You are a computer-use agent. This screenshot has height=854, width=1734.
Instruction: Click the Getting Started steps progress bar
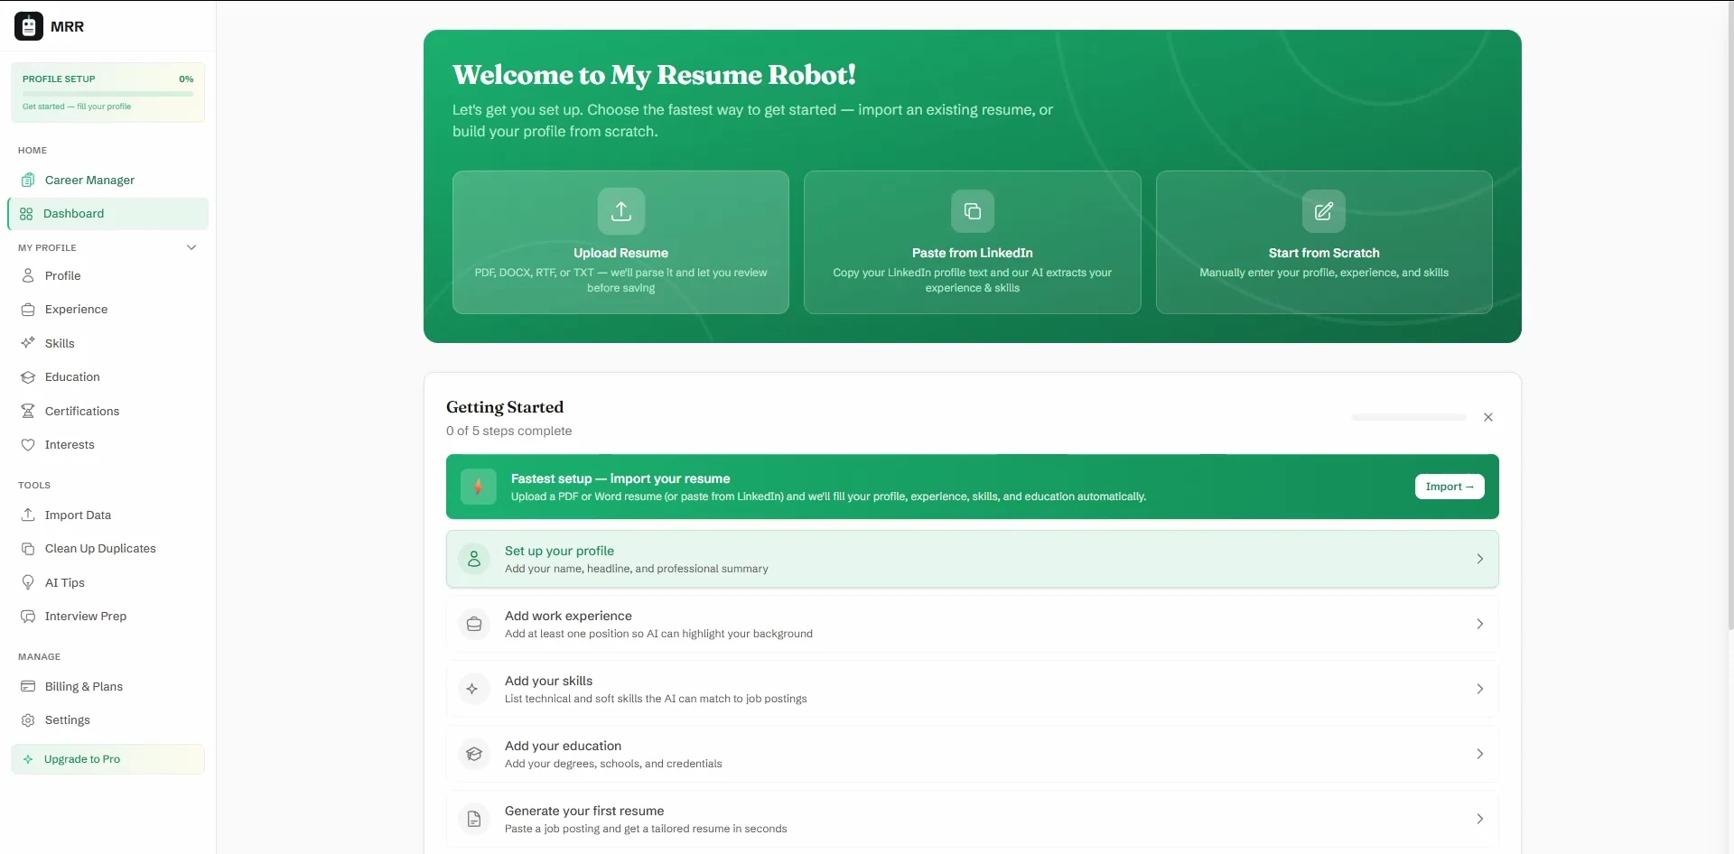(x=1409, y=417)
